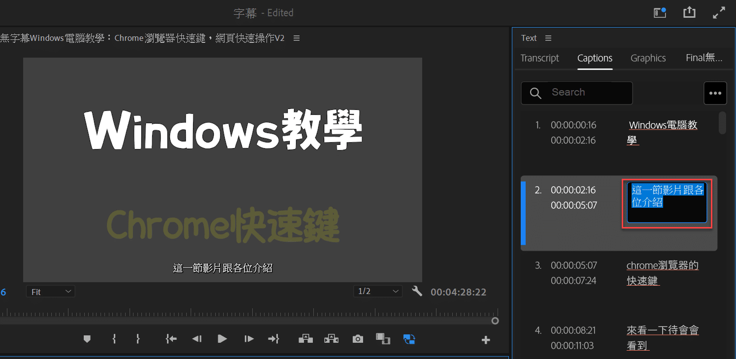
Task: Click caption 1 end timecode 00:00:02:16
Action: (x=573, y=140)
